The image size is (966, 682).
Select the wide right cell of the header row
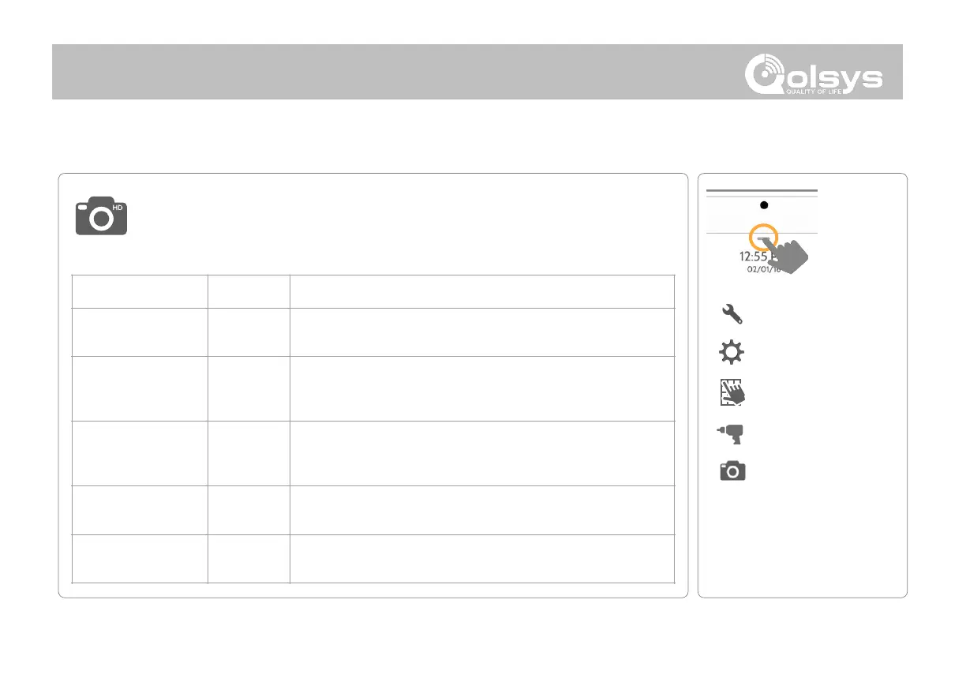(482, 290)
